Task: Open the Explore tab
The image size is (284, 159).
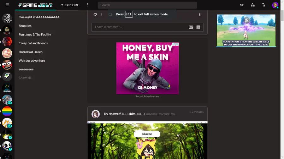Action: (70, 5)
